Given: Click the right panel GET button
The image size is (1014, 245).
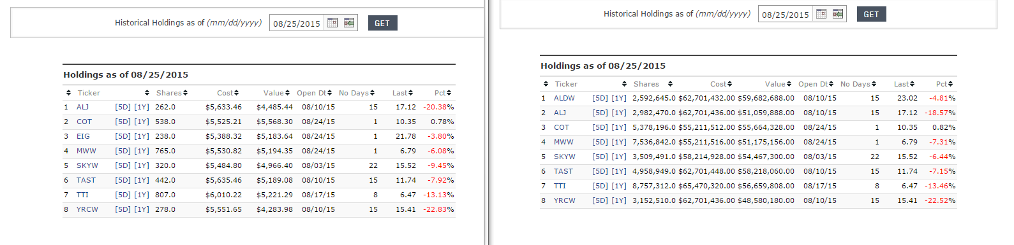Looking at the screenshot, I should [871, 14].
